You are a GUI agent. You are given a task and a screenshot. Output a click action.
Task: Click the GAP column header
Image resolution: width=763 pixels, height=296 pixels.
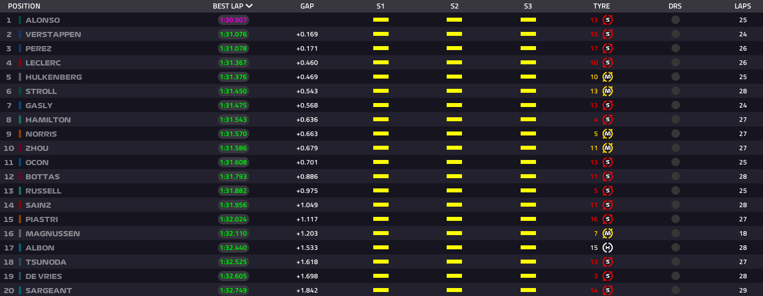point(307,6)
